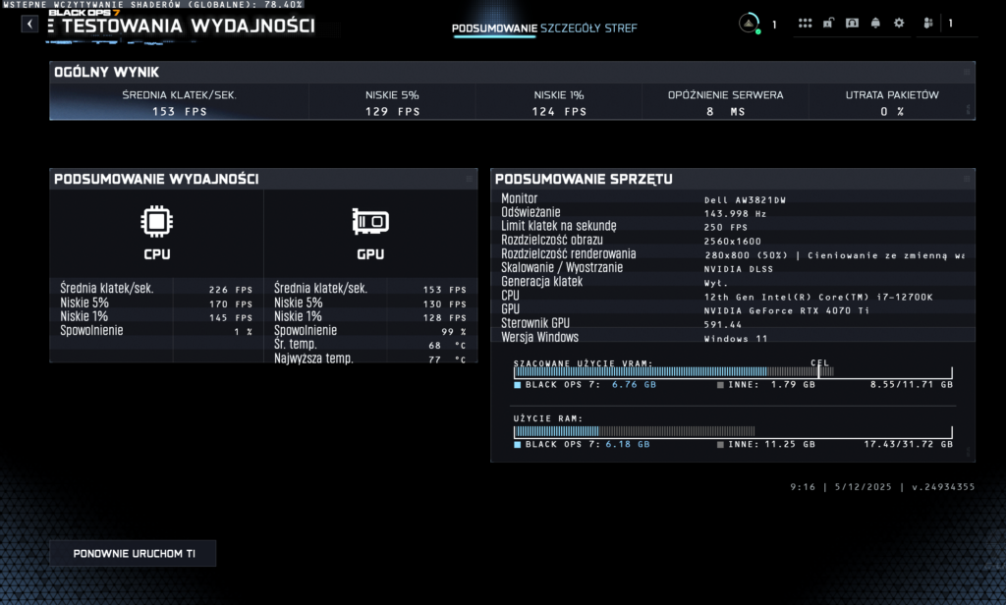Screen dimensions: 1006x605
Task: Click the RAM usage bar
Action: click(732, 431)
